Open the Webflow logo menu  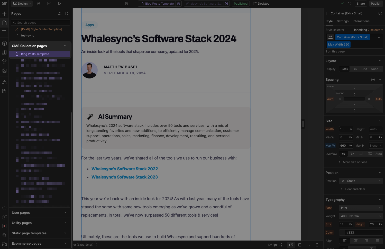pos(4,4)
